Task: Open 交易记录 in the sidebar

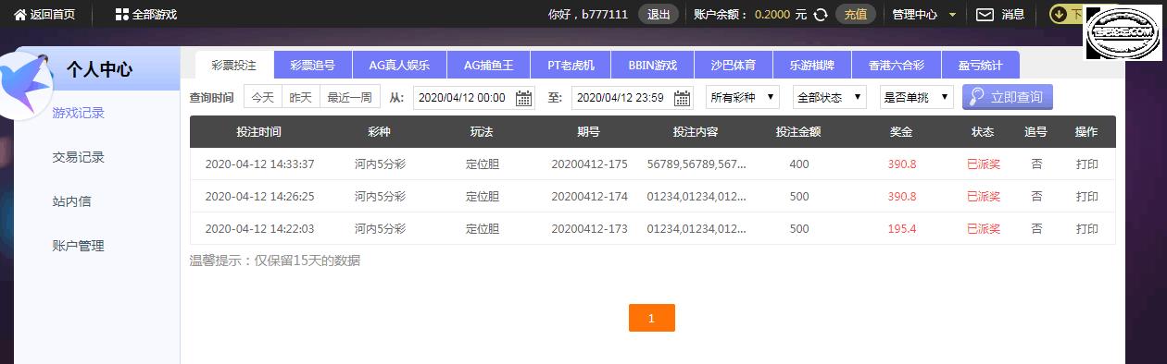Action: (x=79, y=157)
